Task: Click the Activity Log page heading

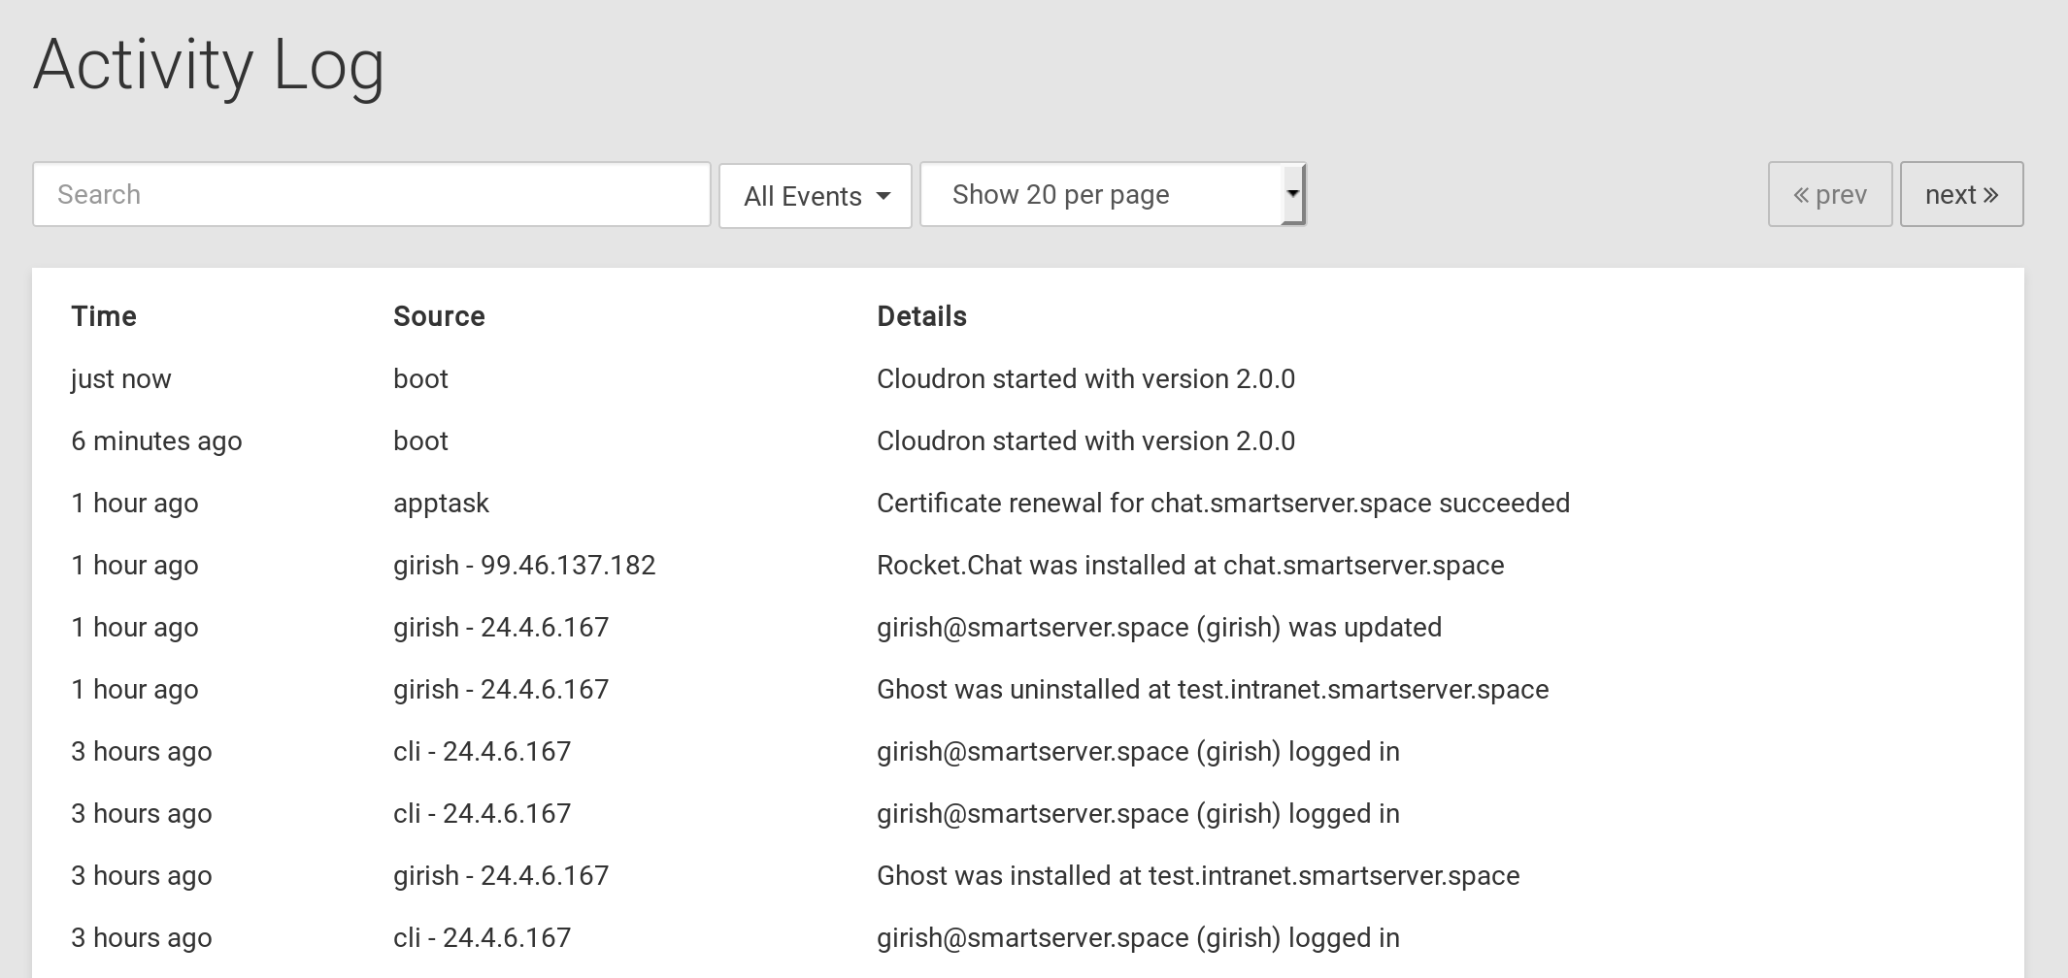Action: (x=209, y=65)
